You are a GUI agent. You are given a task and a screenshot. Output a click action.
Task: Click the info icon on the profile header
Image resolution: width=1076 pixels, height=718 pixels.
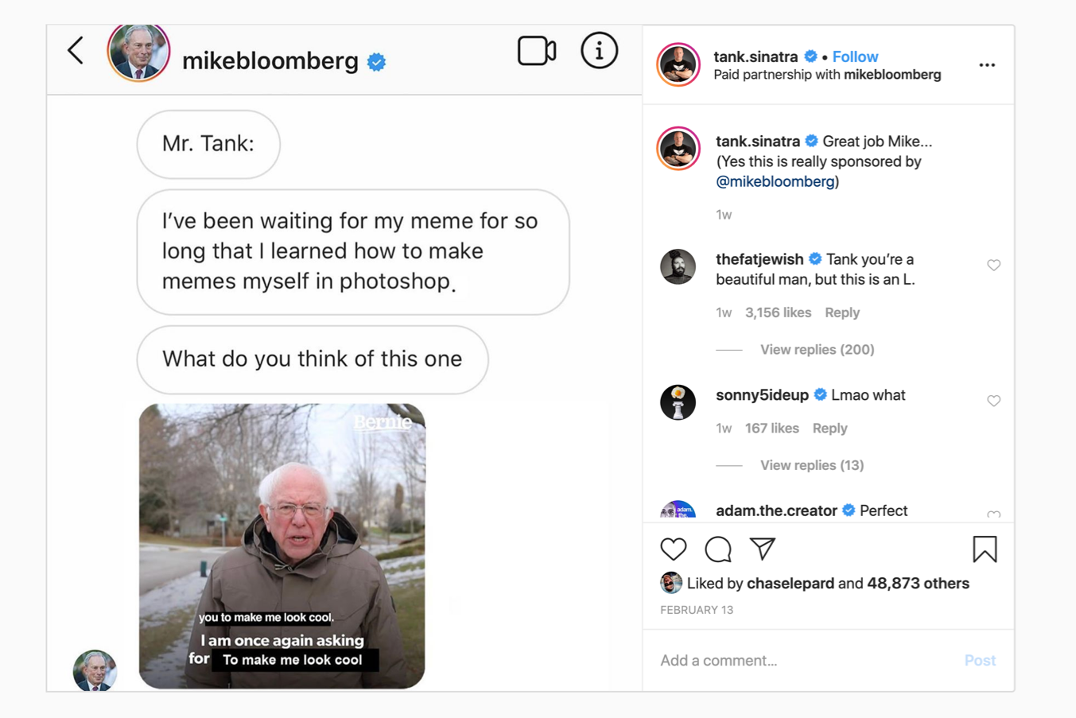pyautogui.click(x=599, y=50)
